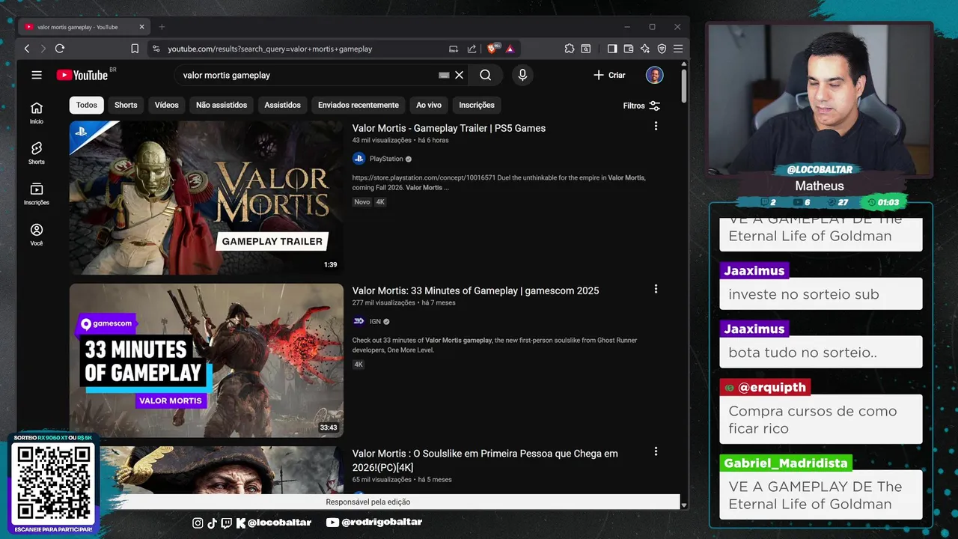Click the install app icon in address bar

(x=454, y=49)
